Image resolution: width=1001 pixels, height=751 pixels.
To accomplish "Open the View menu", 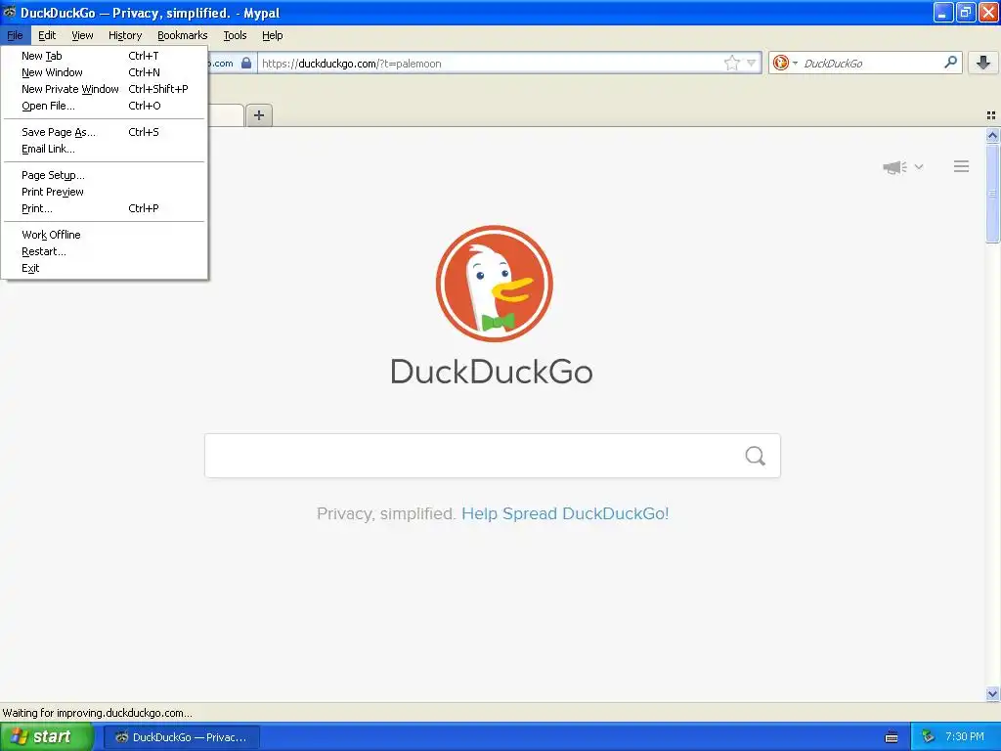I will [x=82, y=36].
